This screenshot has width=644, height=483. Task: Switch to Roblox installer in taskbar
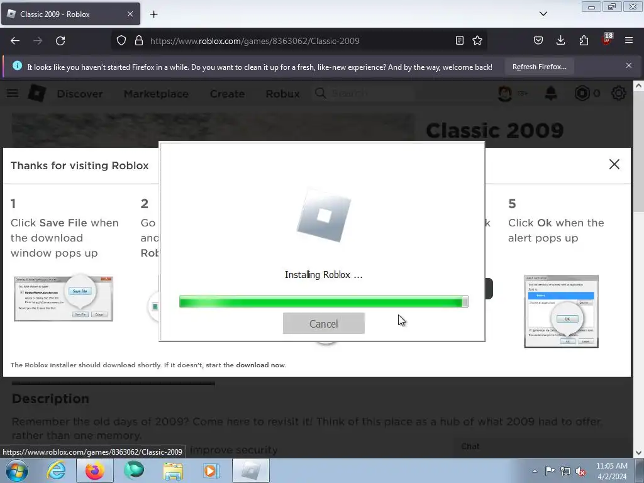click(x=251, y=470)
